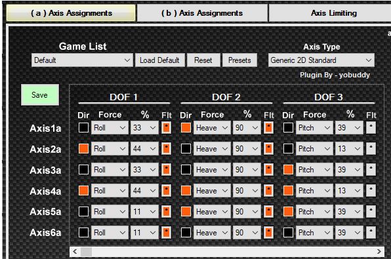The image size is (391, 259).
Task: Toggle Axis4a DOF 1 Dir box
Action: pos(83,190)
